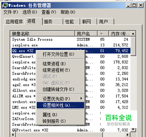Click the vertical scrollbar thumb
This screenshot has height=137, width=146.
coord(133,46)
